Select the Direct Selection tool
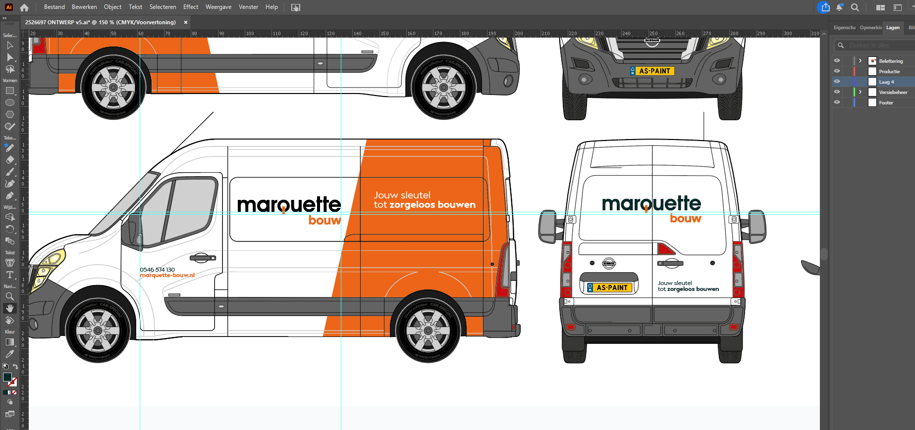 [x=9, y=57]
